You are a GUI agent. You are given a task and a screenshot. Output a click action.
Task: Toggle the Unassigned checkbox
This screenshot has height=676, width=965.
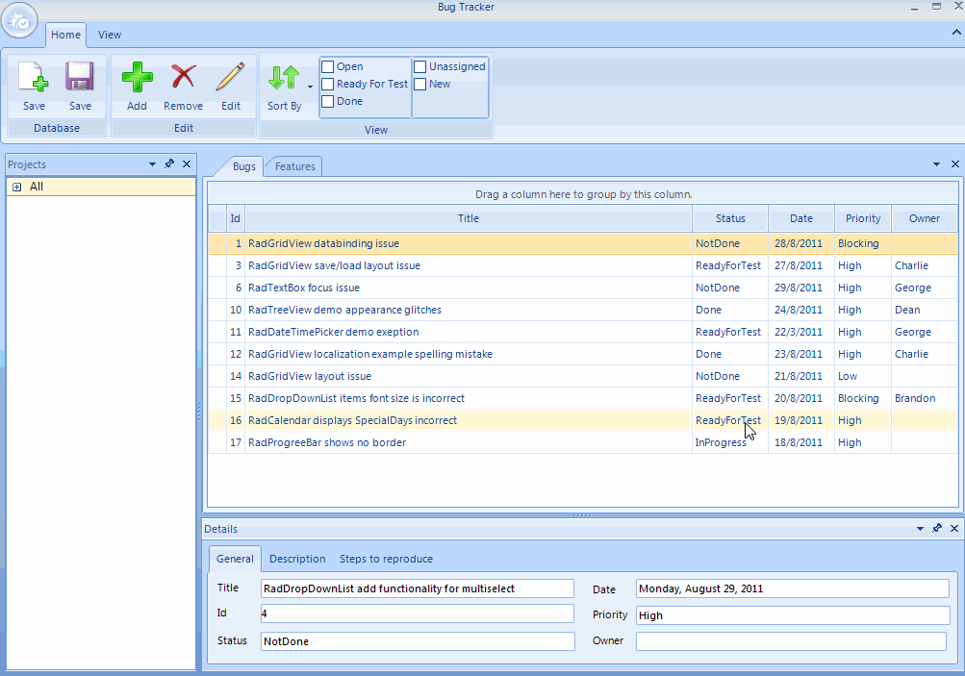click(420, 67)
